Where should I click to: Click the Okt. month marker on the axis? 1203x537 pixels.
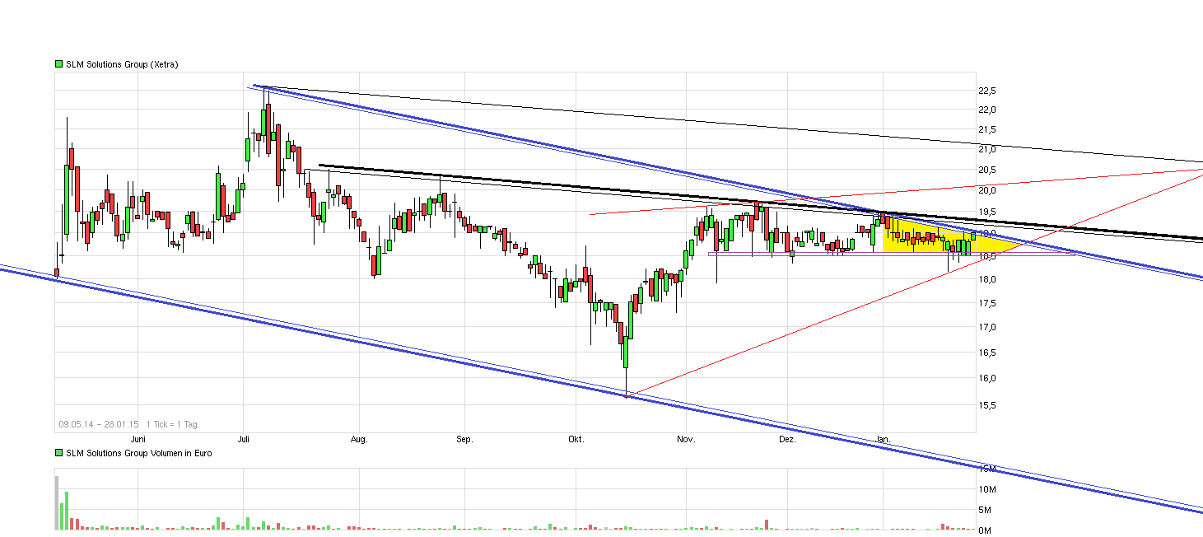(x=576, y=440)
